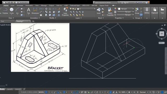Open the Express Tools ribbon tab

(x=104, y=5)
